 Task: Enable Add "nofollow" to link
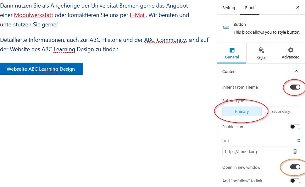(295, 181)
